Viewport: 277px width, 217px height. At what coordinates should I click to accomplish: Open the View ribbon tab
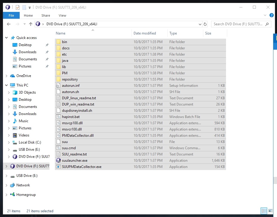[62, 15]
